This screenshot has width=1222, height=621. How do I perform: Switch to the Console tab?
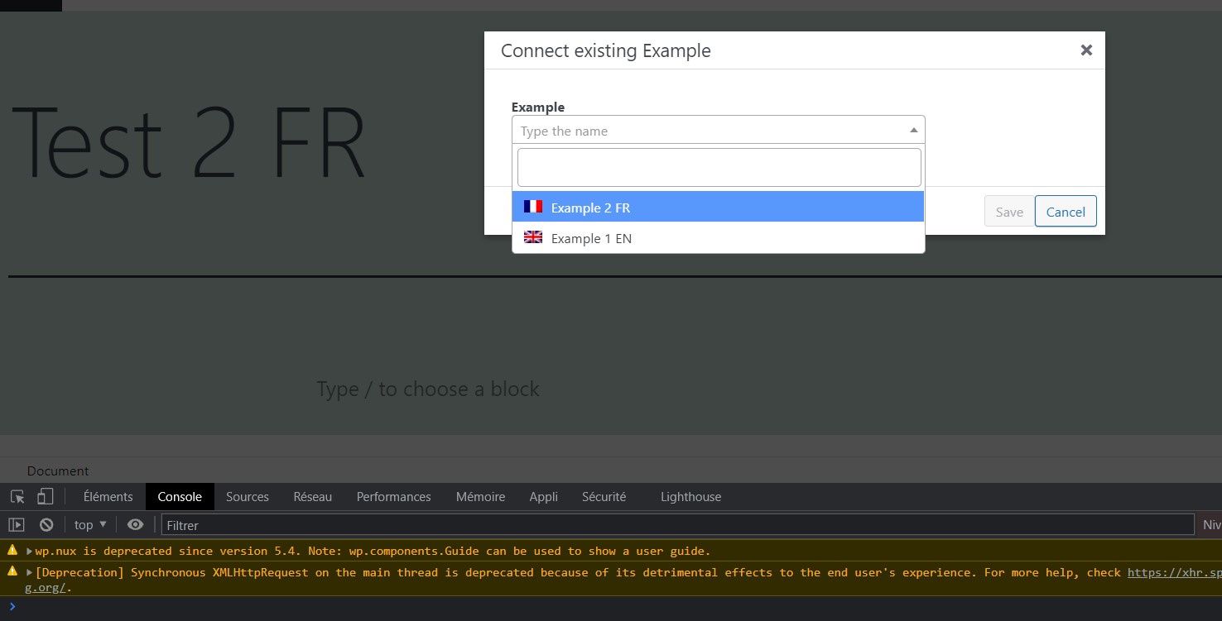coord(180,496)
